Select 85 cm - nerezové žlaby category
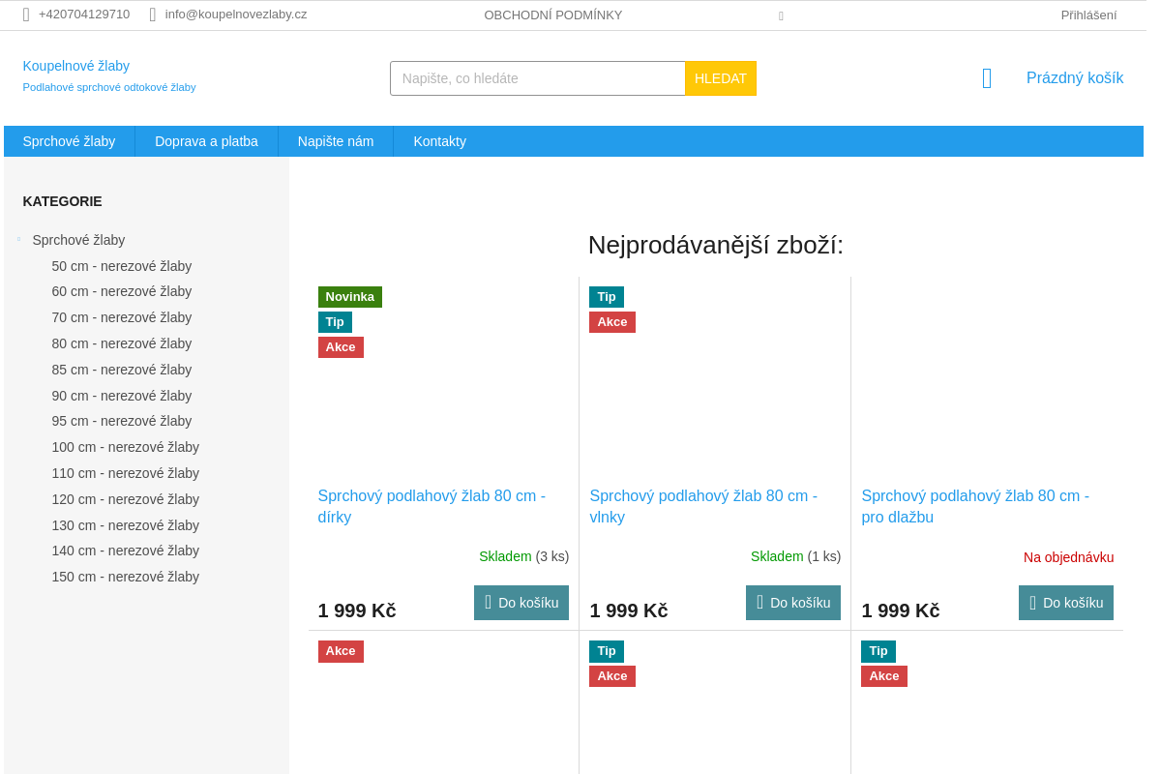Screen dimensions: 1161x774 click(x=122, y=370)
